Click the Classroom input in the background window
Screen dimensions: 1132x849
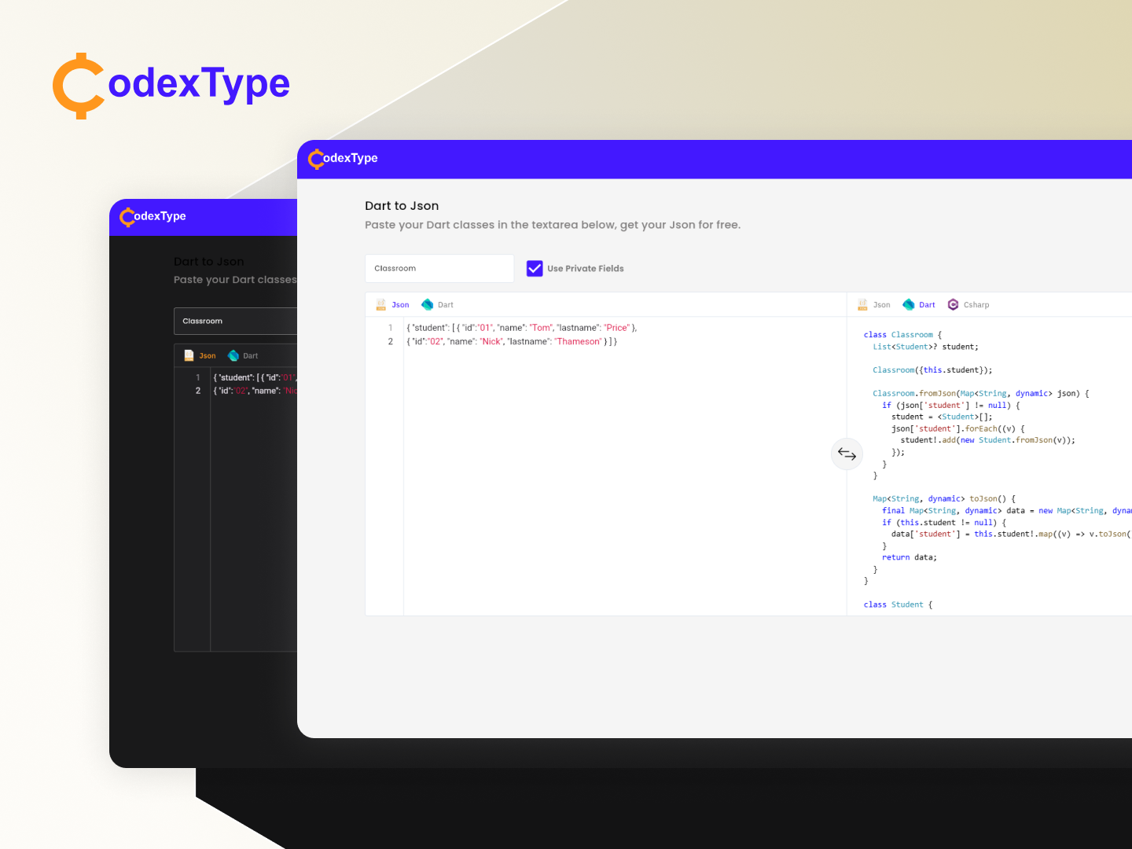pos(236,321)
